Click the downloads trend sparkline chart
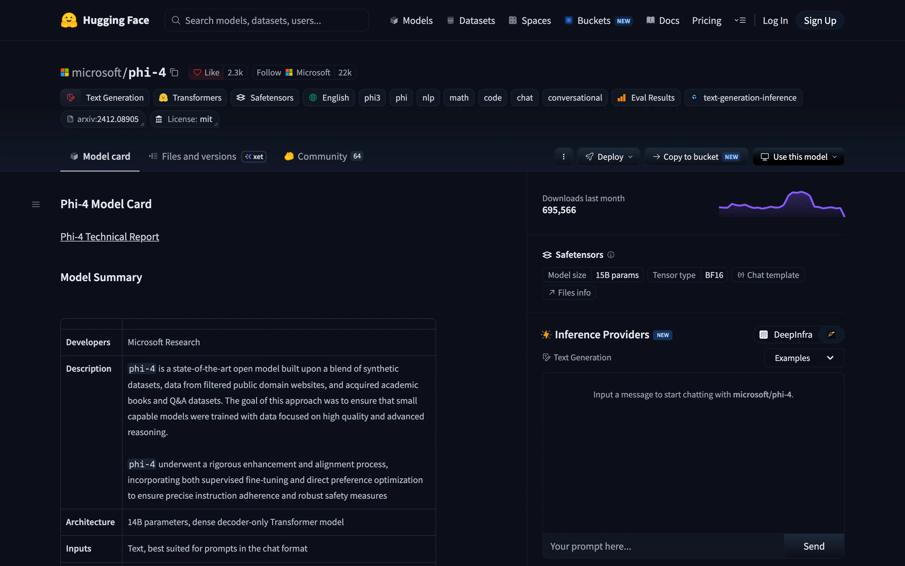The height and width of the screenshot is (566, 905). [782, 204]
